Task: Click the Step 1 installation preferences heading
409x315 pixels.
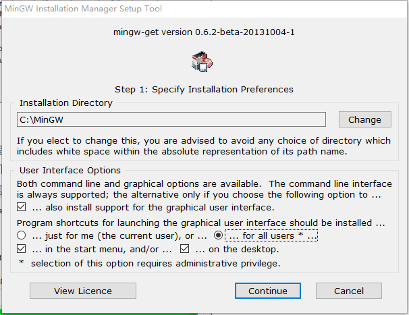Action: point(204,89)
